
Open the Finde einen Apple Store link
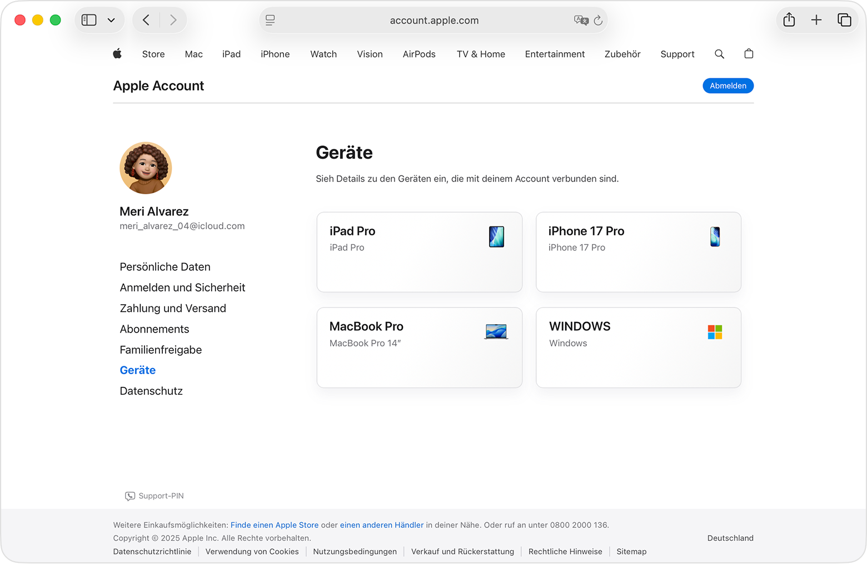(x=274, y=525)
